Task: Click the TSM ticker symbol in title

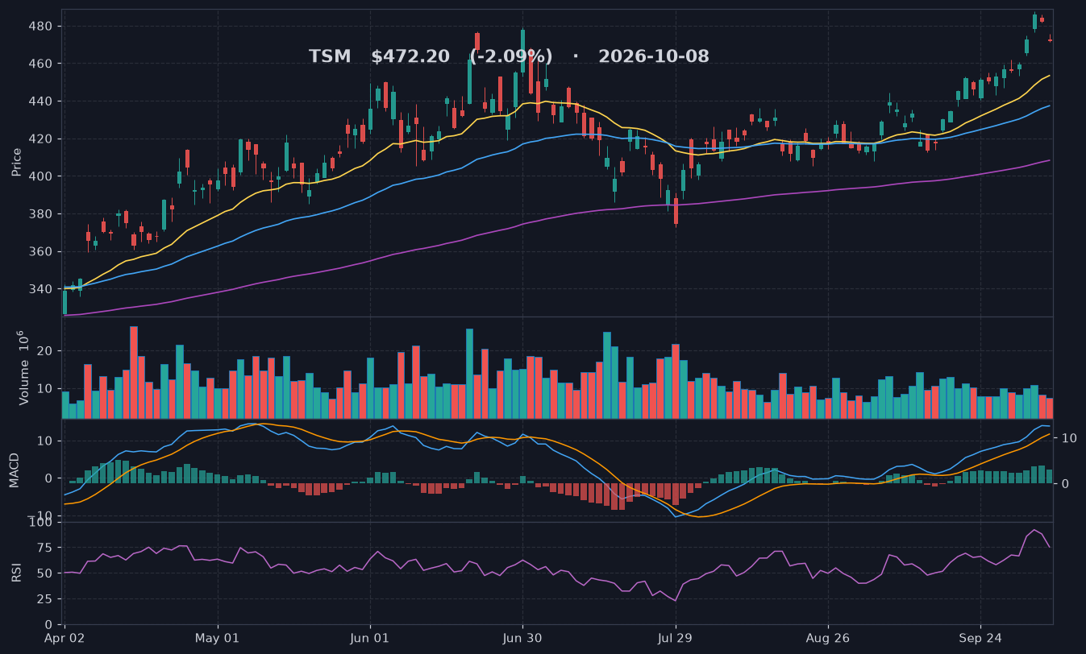Action: (330, 56)
